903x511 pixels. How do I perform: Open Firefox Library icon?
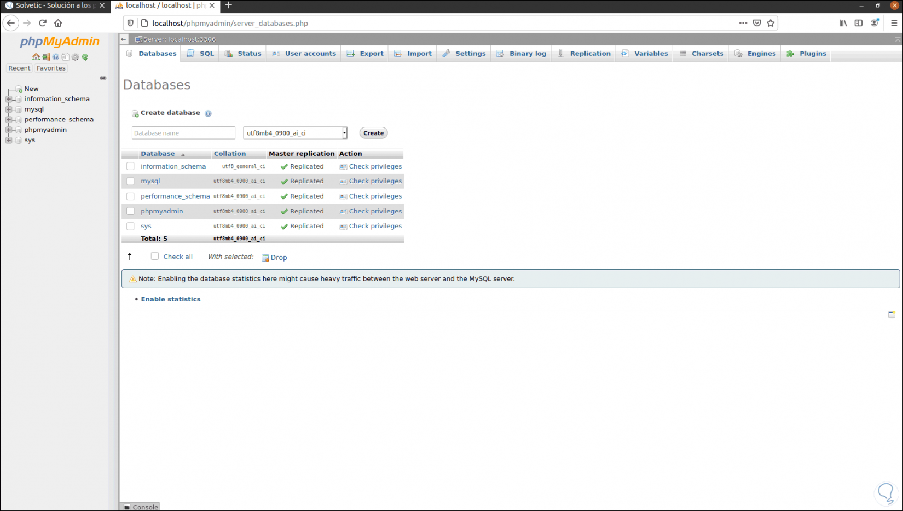tap(843, 23)
